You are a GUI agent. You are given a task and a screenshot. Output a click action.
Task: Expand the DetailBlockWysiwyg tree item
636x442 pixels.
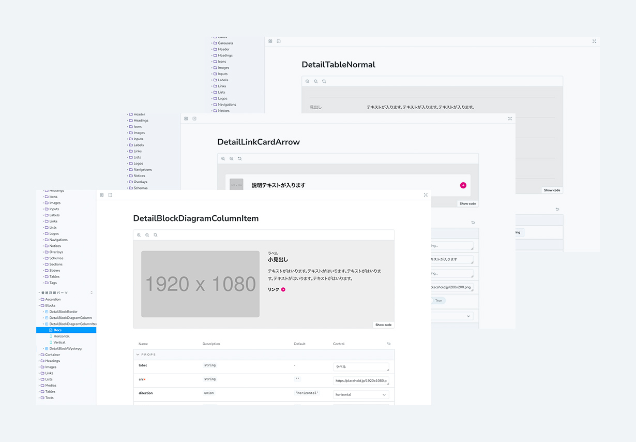43,348
